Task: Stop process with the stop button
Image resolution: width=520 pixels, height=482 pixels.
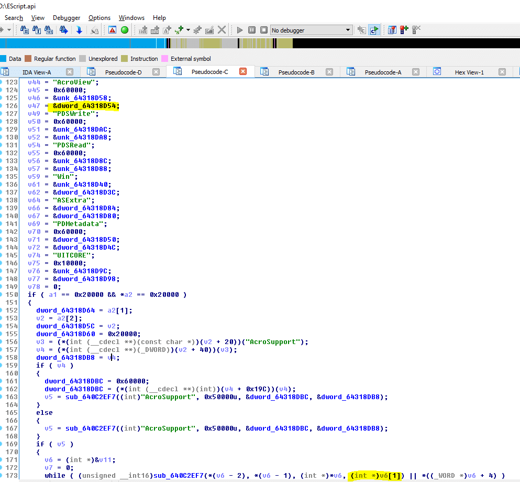Action: [263, 30]
